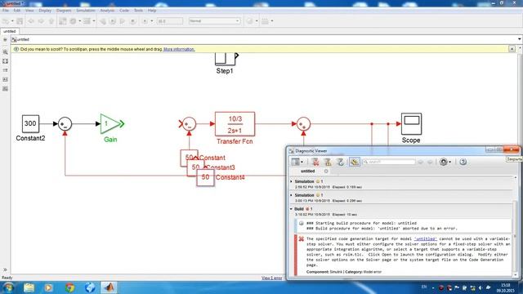
Task: Click the Windows Start button
Action: click(8, 287)
